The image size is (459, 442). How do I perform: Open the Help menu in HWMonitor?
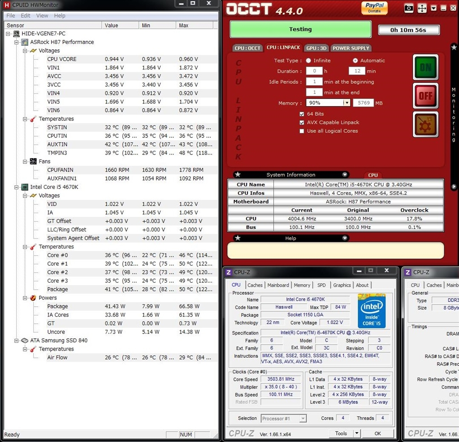(60, 16)
